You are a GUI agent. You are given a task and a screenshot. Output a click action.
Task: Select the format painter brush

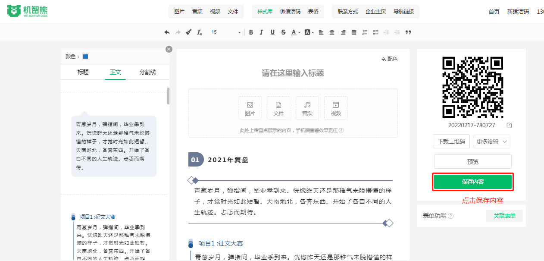[x=188, y=32]
